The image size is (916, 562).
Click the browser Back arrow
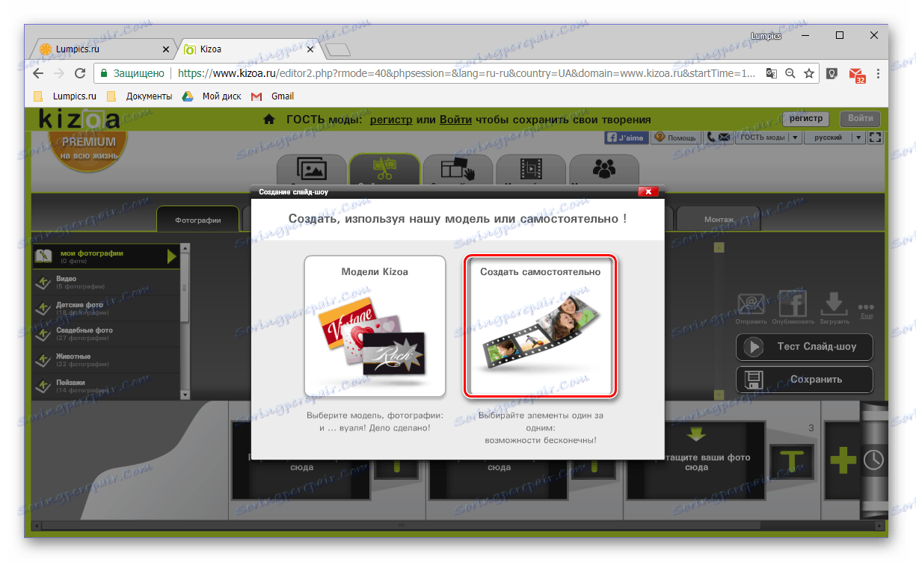tap(39, 73)
